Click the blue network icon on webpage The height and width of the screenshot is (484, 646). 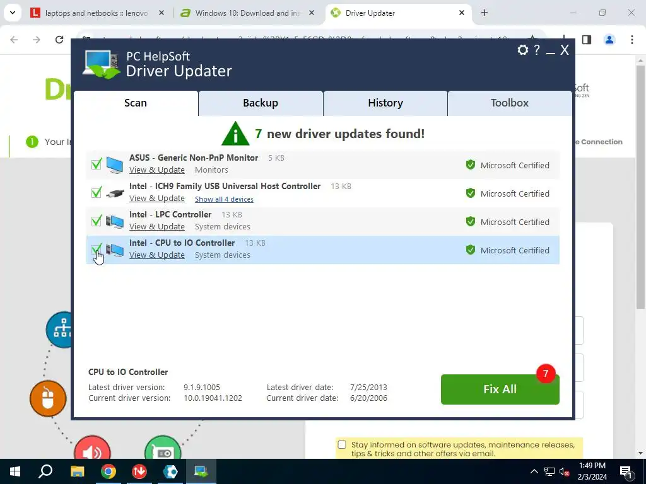click(59, 330)
